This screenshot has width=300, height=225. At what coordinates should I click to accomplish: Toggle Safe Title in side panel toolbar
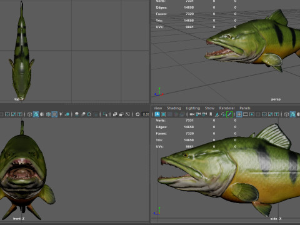pyautogui.click(x=277, y=114)
